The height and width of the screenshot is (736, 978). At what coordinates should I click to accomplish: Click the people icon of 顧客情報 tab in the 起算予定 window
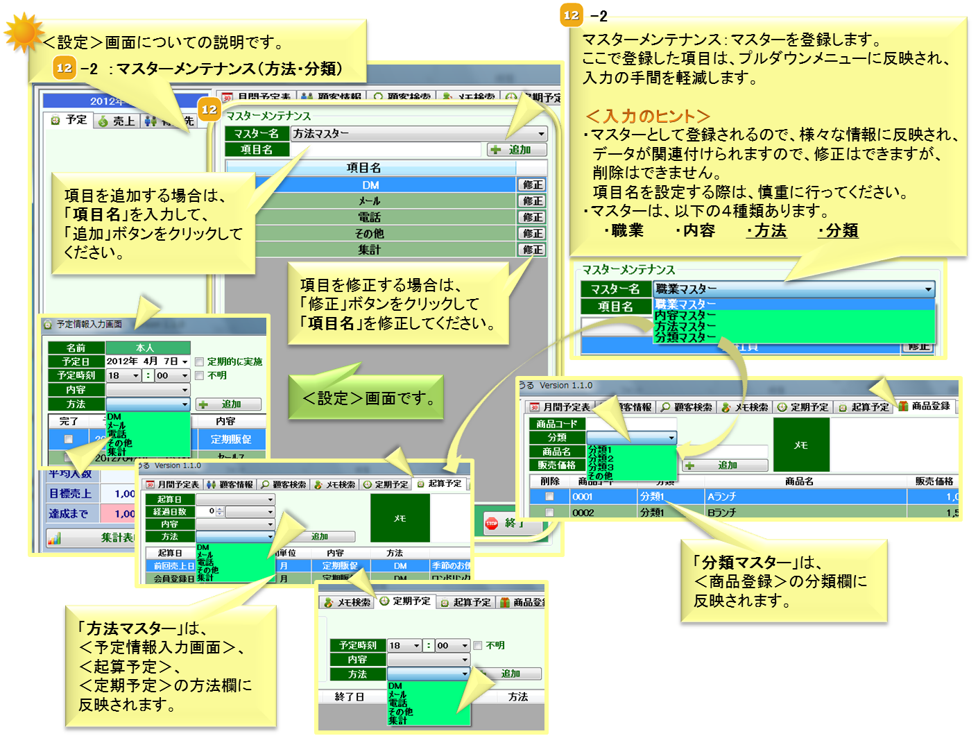click(211, 485)
